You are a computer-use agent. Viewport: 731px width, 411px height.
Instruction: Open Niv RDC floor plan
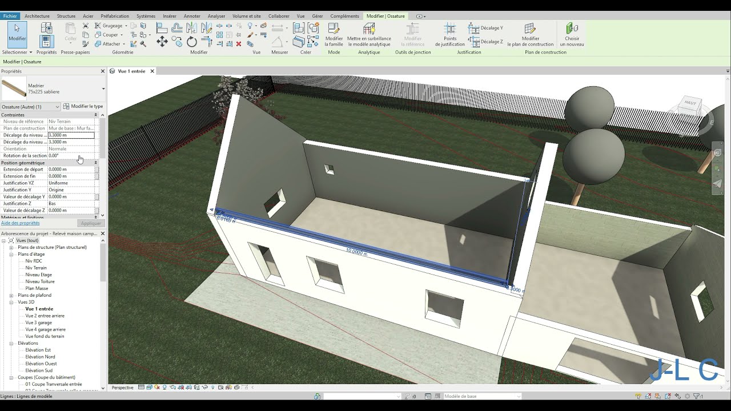coord(34,261)
